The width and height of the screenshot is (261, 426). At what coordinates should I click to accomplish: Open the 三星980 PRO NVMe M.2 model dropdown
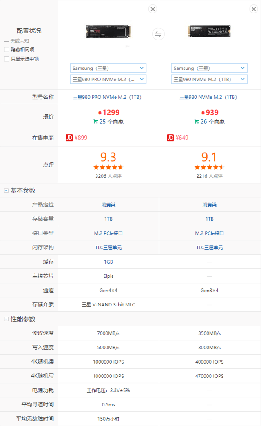tap(108, 79)
